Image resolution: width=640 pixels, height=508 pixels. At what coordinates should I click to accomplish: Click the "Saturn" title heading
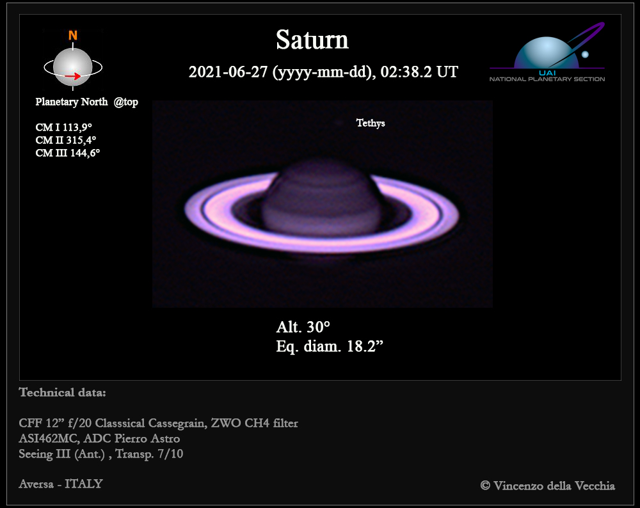tap(312, 40)
